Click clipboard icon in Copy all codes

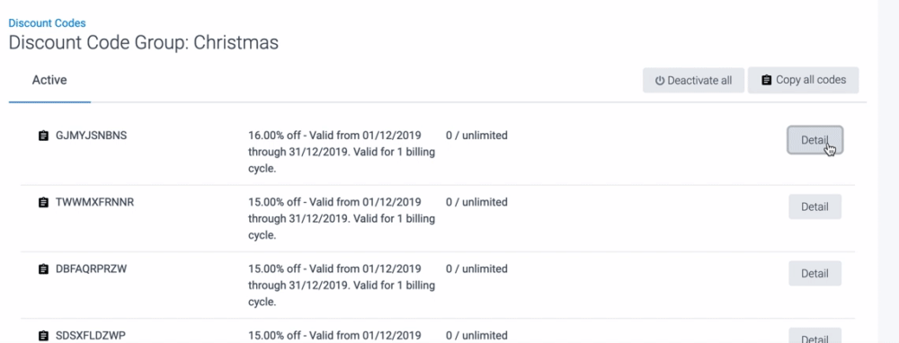point(766,80)
